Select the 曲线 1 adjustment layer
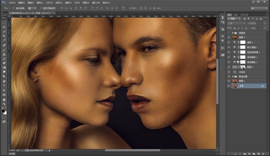 [x=250, y=42]
